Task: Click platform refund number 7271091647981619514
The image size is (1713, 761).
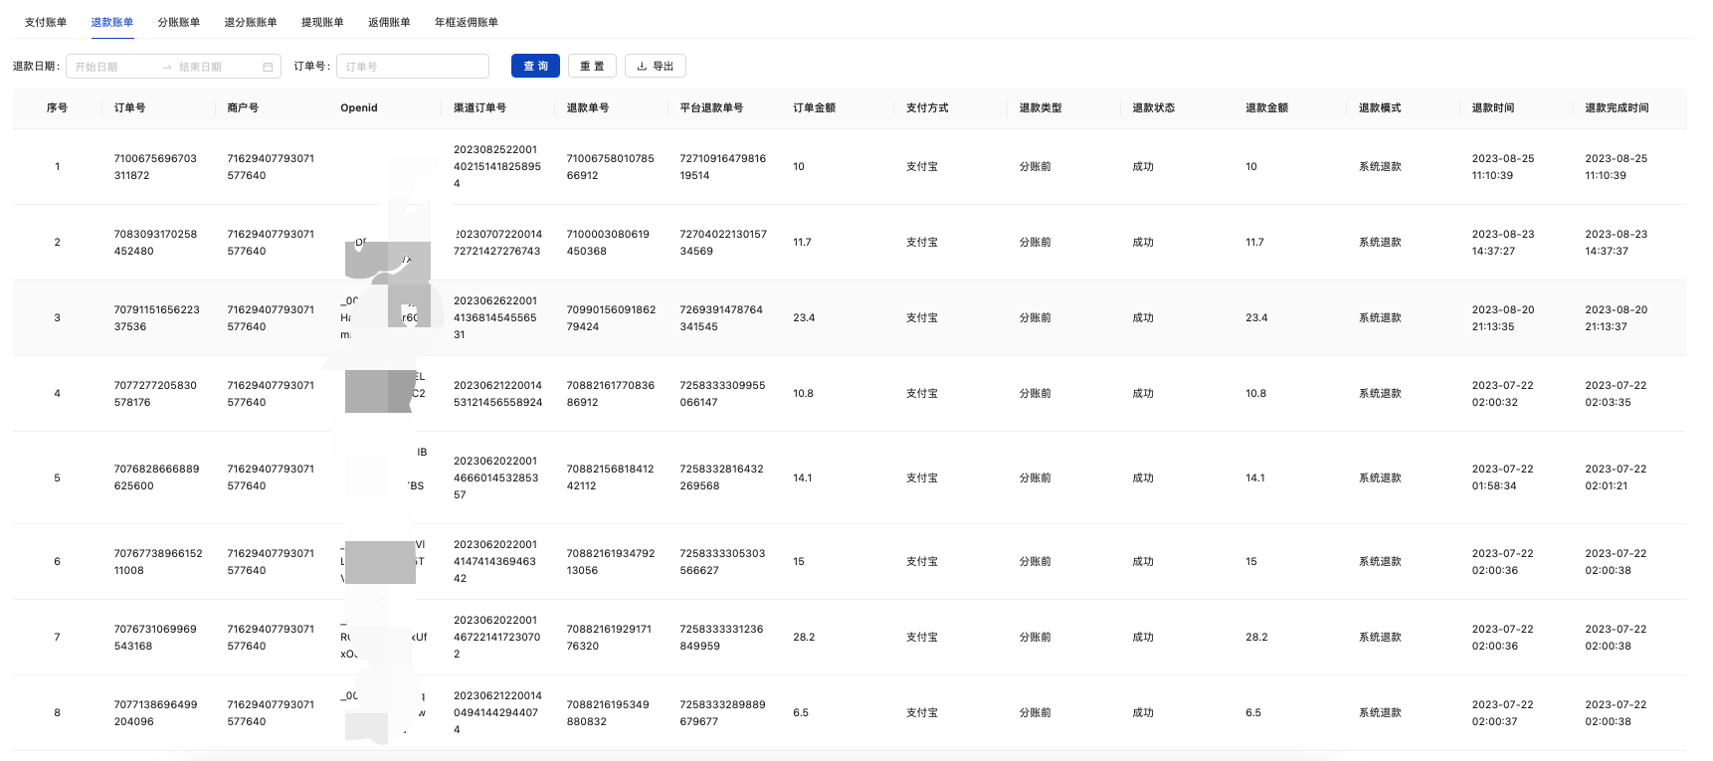Action: 723,166
